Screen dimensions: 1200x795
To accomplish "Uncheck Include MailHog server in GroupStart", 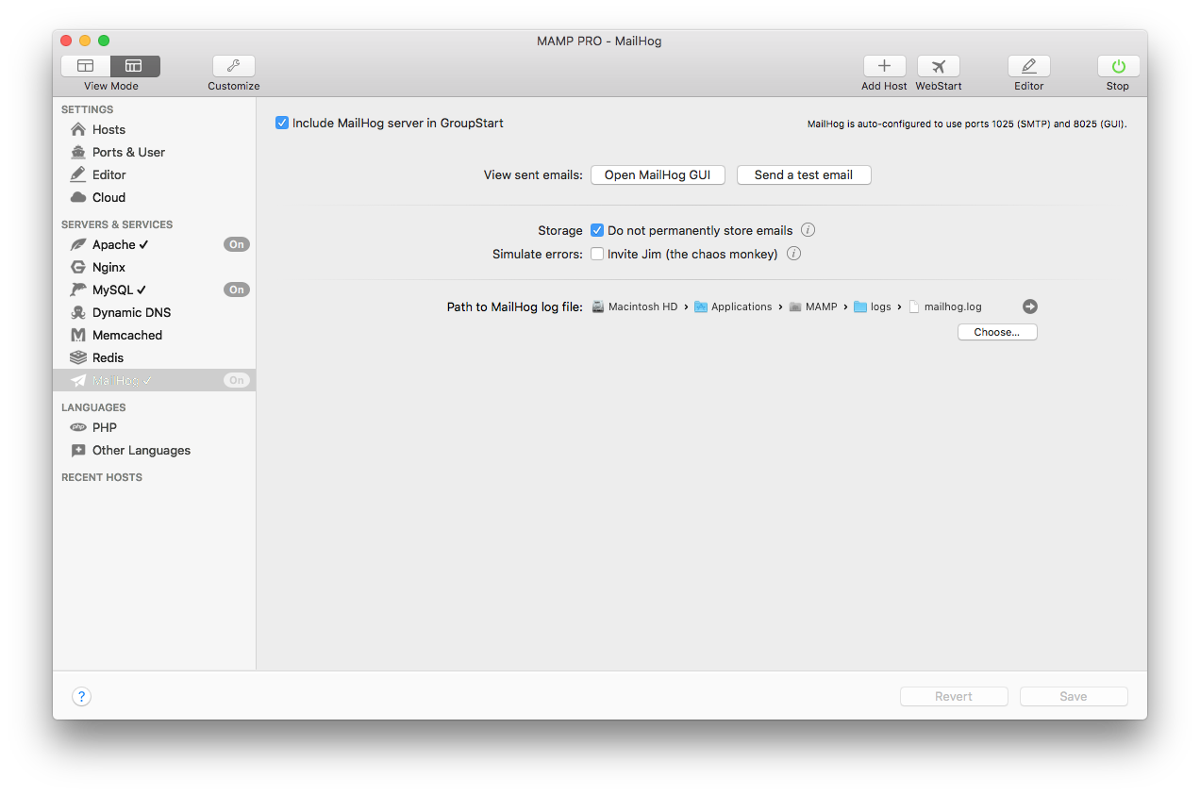I will (x=282, y=123).
